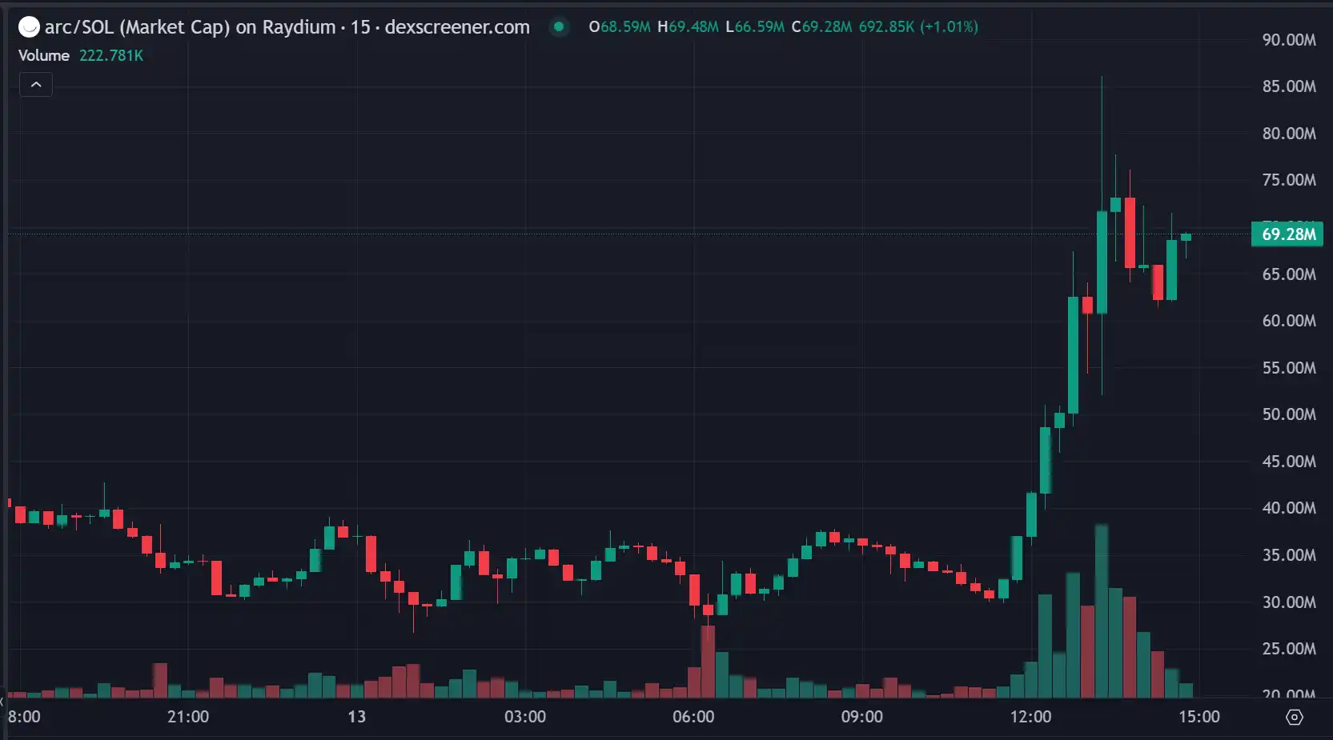Click the 12:00 time axis label
Screen dimensions: 1333x740
1030,717
